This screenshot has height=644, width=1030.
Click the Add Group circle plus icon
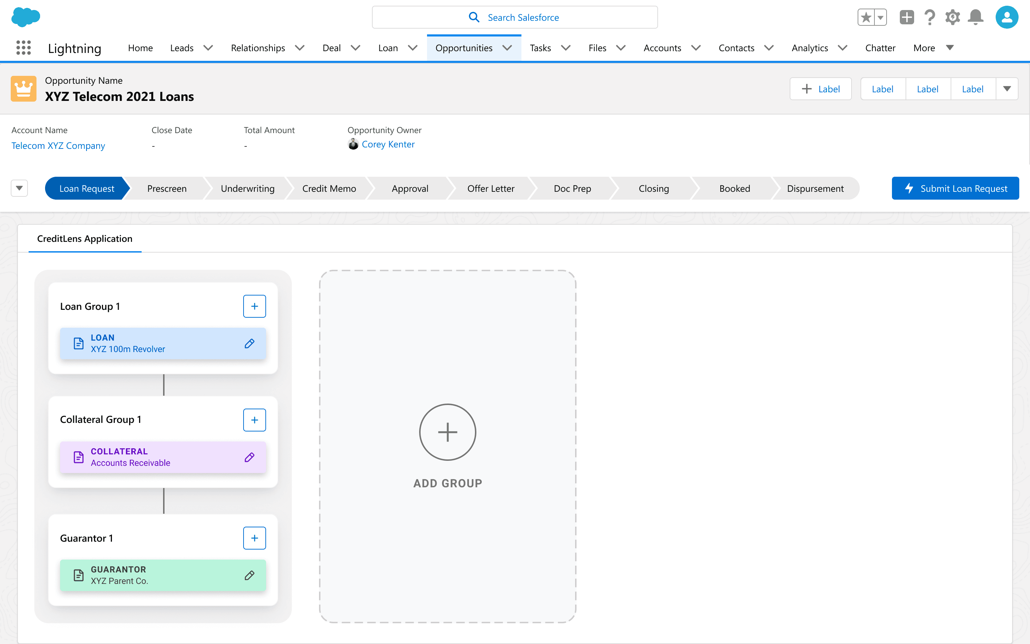448,432
